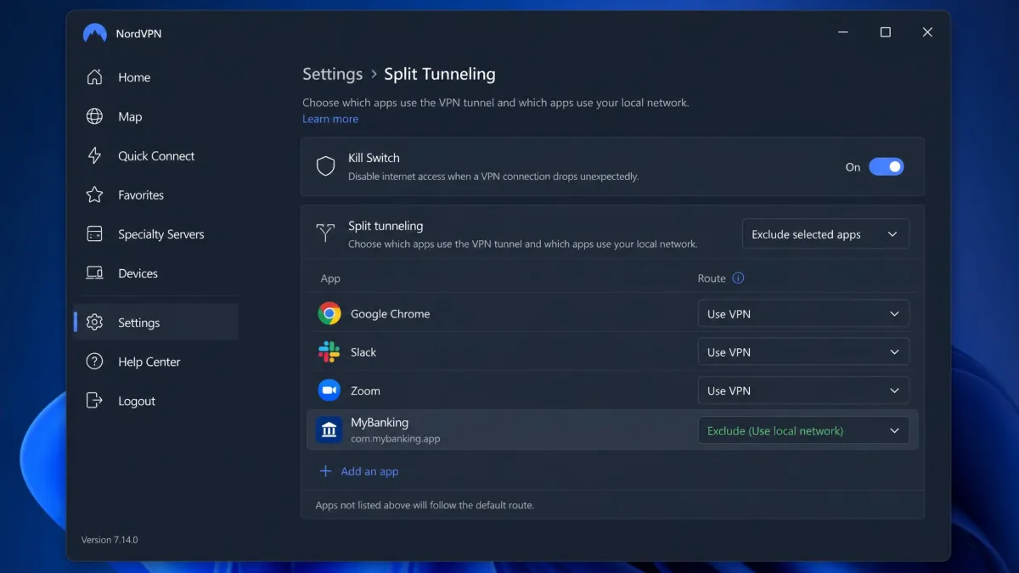Click the App column header

point(330,278)
